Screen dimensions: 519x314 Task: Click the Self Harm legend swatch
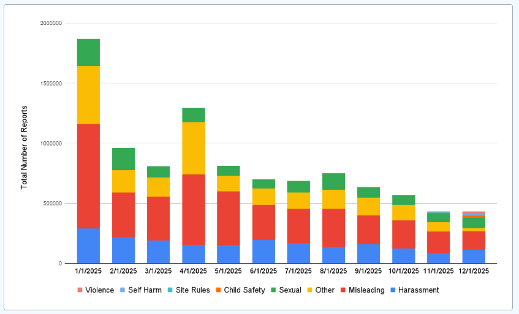pos(123,290)
